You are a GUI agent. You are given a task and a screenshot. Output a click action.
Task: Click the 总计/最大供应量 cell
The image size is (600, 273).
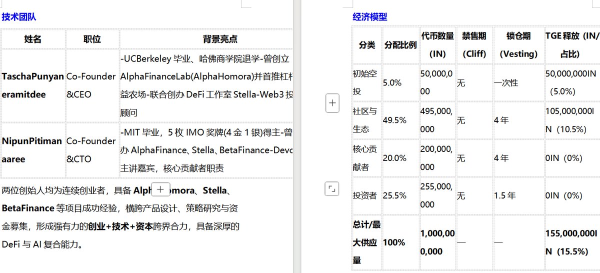pos(367,242)
